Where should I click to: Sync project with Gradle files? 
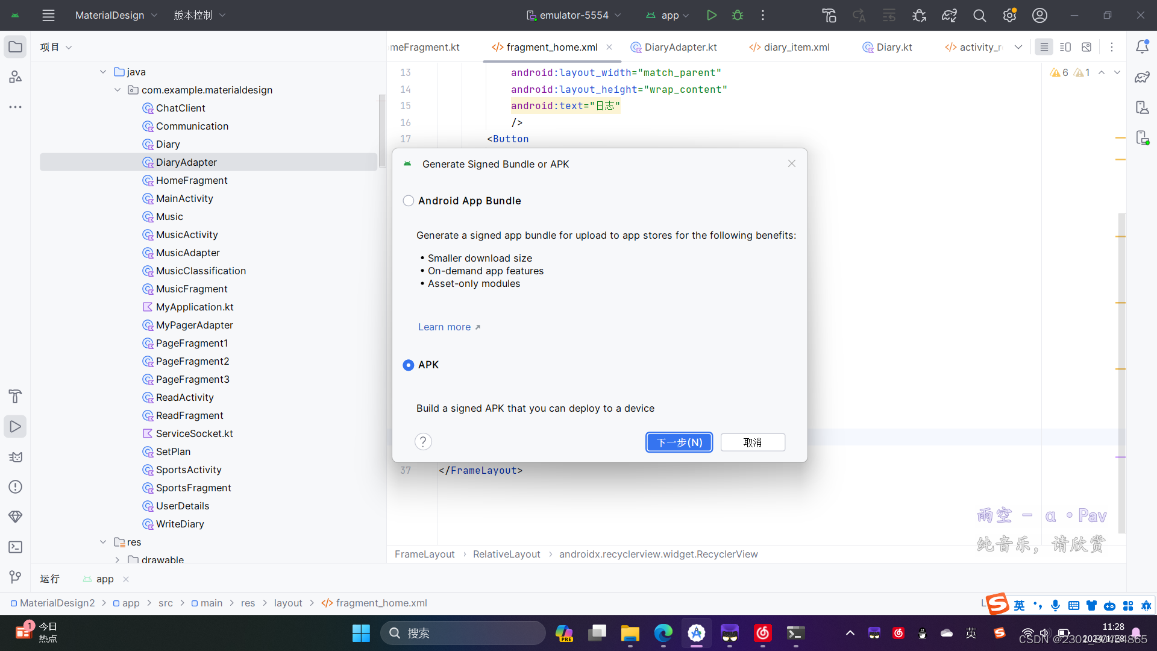948,15
